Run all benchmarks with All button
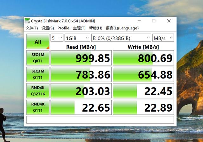Viewport: 203px width, 142px height. (x=38, y=41)
